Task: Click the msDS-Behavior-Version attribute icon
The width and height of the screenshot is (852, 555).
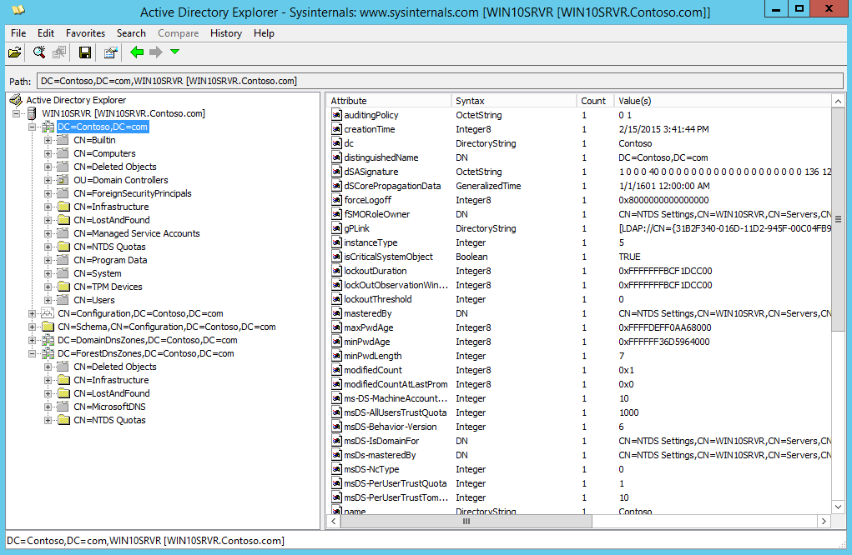Action: point(336,427)
